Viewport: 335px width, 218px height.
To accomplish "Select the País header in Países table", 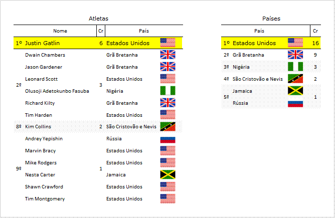I will 259,31.
